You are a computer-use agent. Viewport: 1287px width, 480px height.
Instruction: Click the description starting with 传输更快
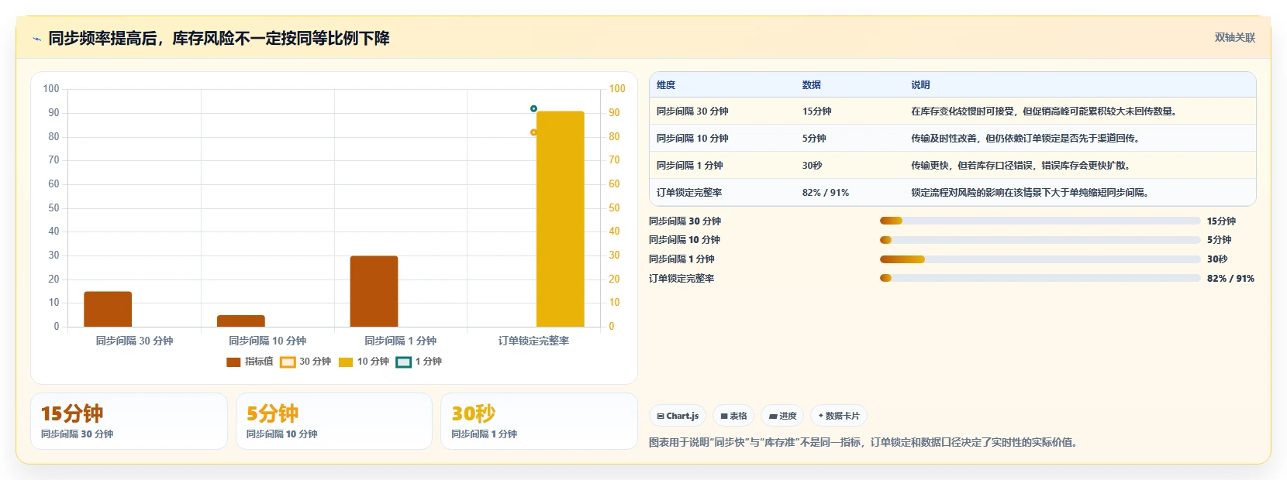click(x=1022, y=166)
